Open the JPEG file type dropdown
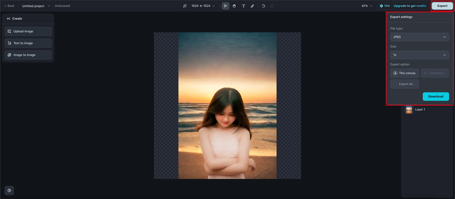455x199 pixels. point(419,37)
